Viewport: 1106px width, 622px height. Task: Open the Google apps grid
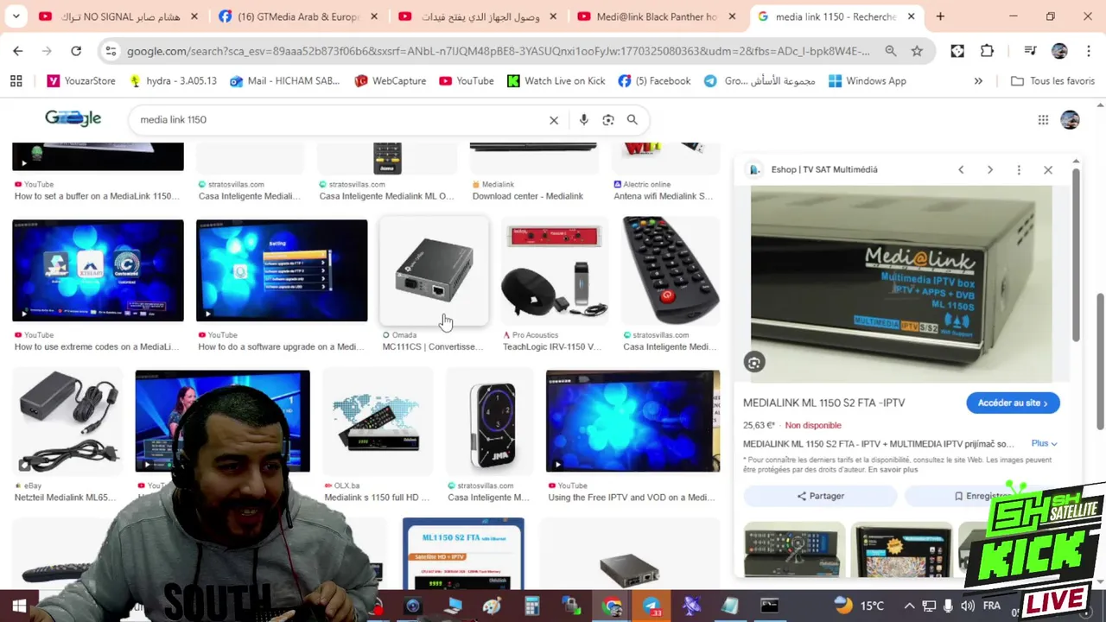point(1043,120)
